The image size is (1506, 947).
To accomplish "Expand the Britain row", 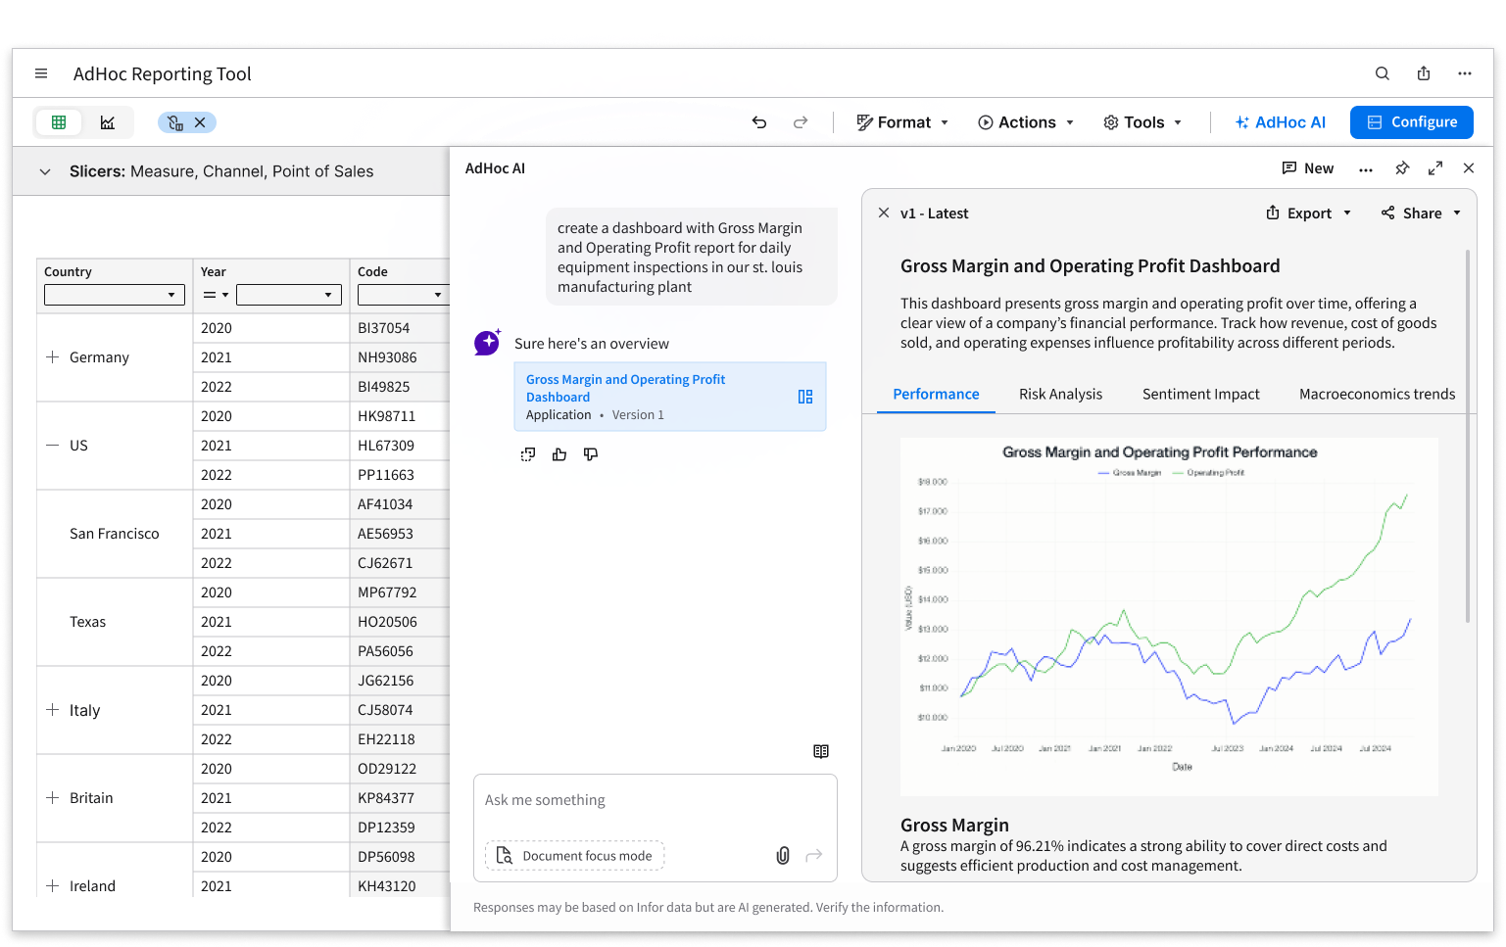I will pyautogui.click(x=53, y=798).
